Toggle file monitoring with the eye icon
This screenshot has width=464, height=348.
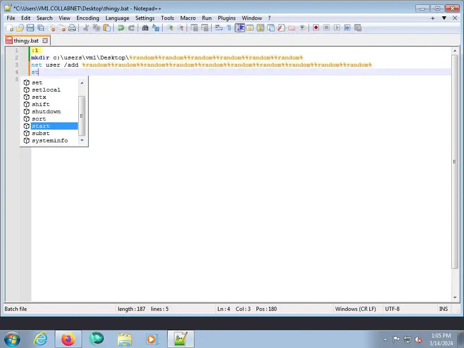[x=302, y=28]
